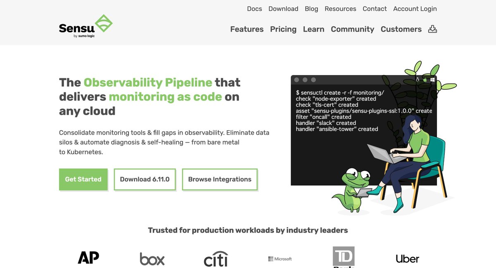
Task: Click the Get Started button
Action: coord(83,179)
